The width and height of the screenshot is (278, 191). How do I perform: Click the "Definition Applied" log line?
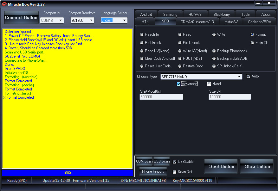(x=18, y=32)
